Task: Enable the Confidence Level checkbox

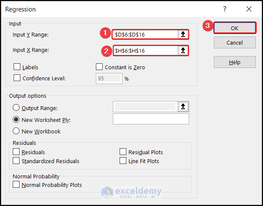Action: click(17, 78)
